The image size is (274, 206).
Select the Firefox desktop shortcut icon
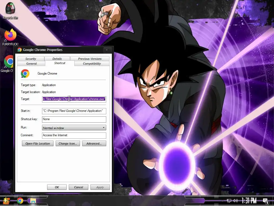10,37
